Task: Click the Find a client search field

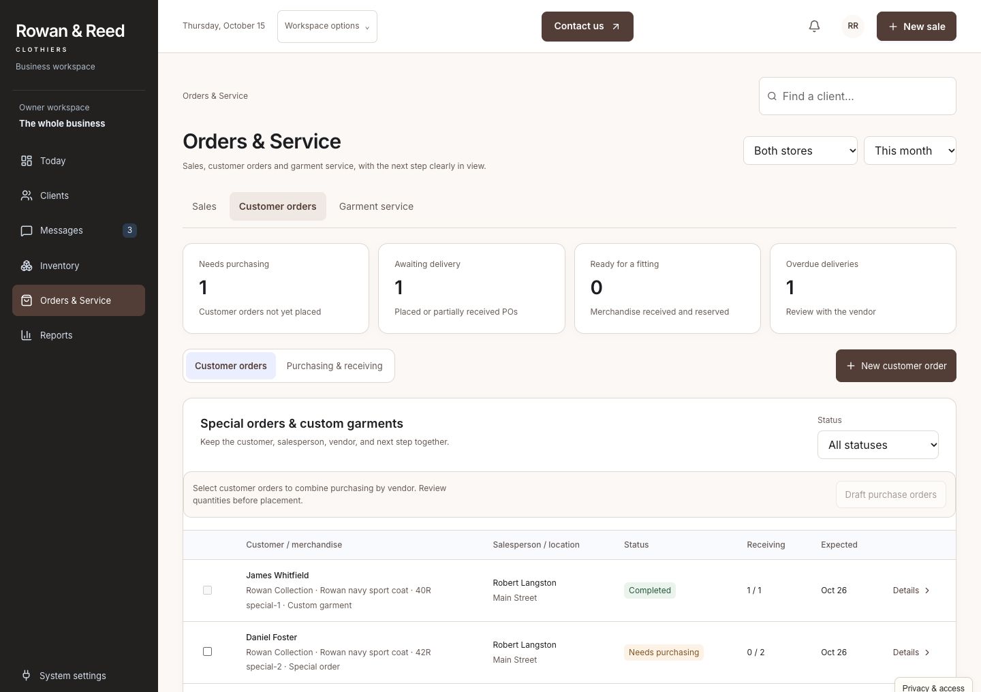Action: pos(858,96)
